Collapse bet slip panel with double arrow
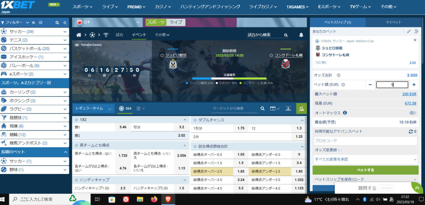The height and width of the screenshot is (205, 425). coord(416,32)
